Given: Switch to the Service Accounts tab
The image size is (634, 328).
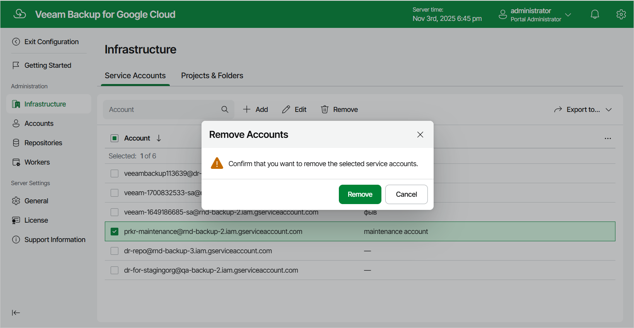Looking at the screenshot, I should point(135,76).
